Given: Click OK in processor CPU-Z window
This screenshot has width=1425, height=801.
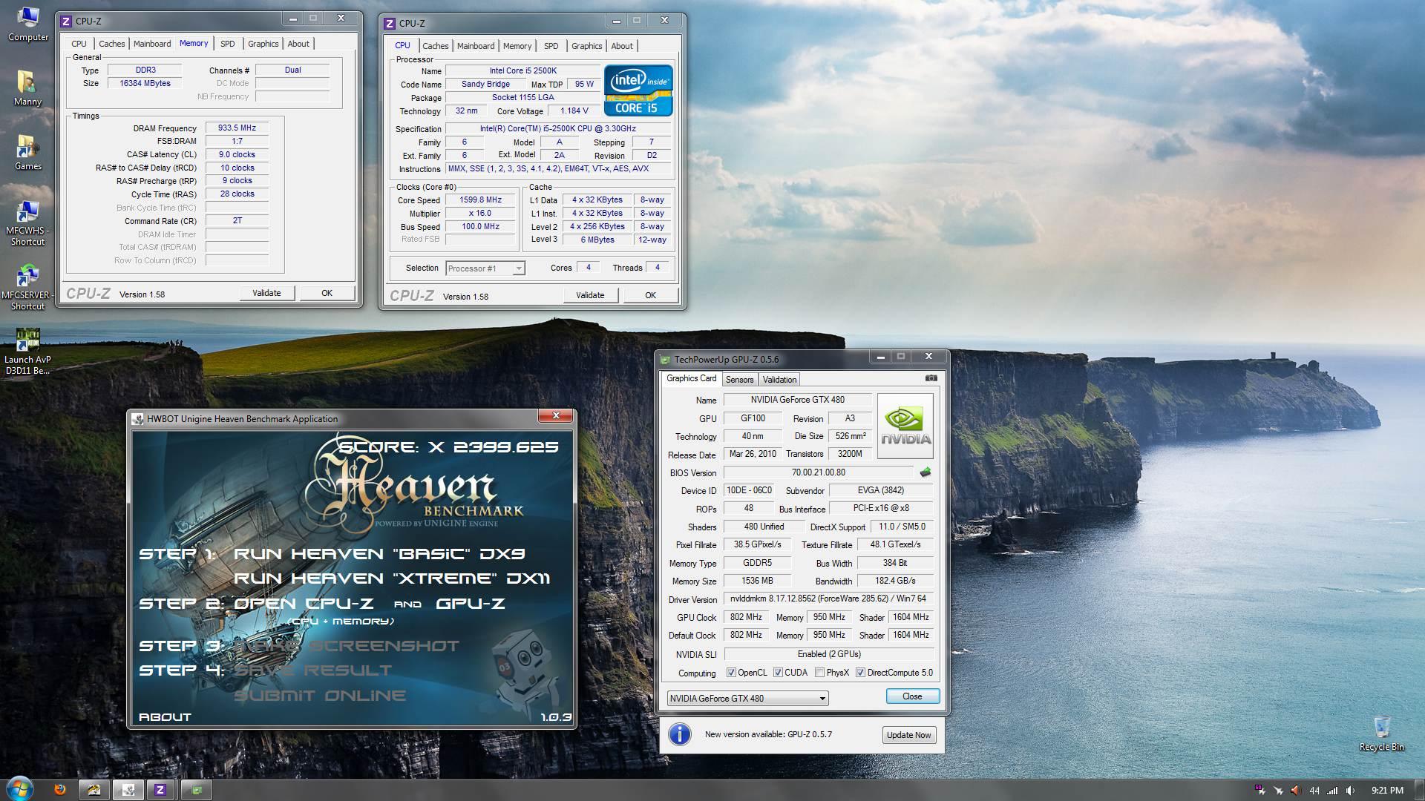Looking at the screenshot, I should [x=650, y=295].
